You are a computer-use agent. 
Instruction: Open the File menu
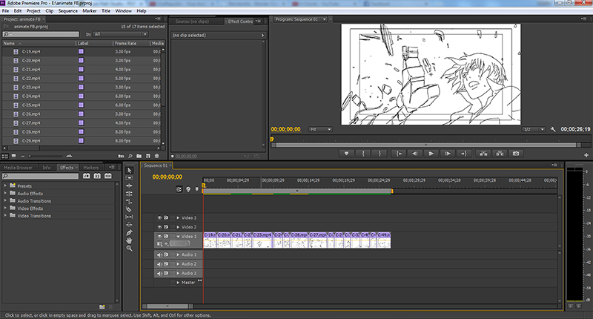(x=6, y=11)
